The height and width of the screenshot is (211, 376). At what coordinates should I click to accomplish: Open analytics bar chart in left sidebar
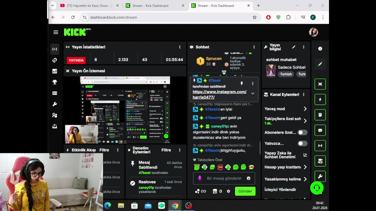[55, 71]
